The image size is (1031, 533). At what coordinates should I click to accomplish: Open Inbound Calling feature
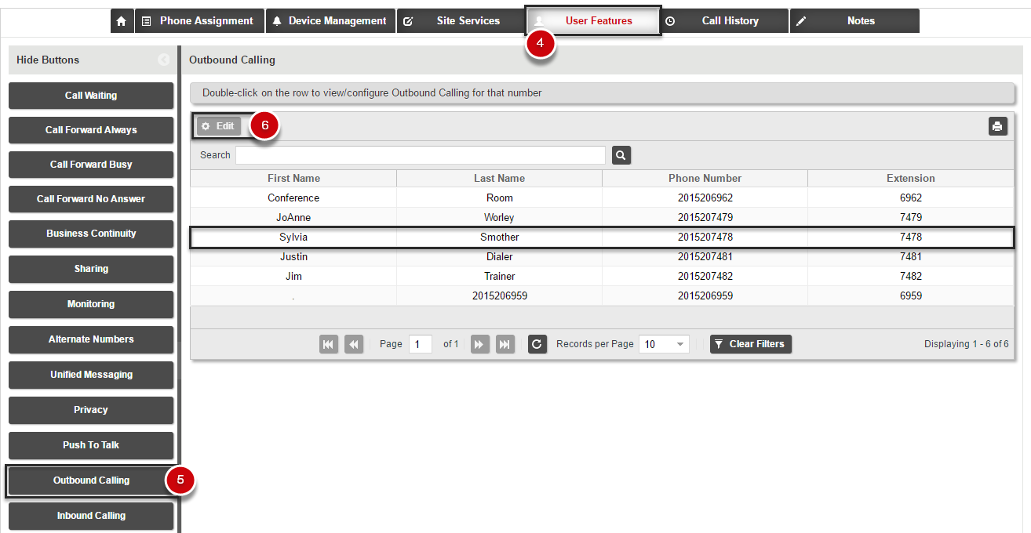91,516
